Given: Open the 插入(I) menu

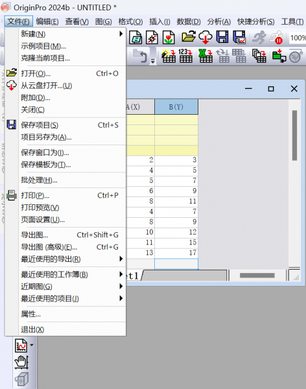Looking at the screenshot, I should (x=159, y=21).
